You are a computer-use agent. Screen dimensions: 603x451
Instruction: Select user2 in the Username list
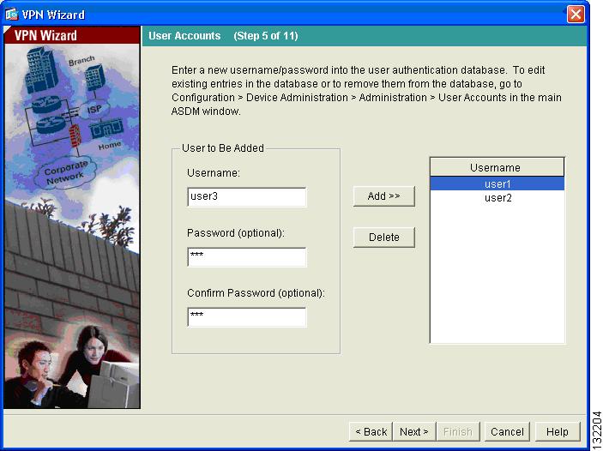497,197
